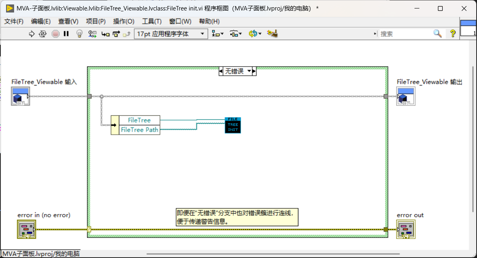This screenshot has width=477, height=258.
Task: Open the Align Objects dropdown
Action: click(x=217, y=34)
